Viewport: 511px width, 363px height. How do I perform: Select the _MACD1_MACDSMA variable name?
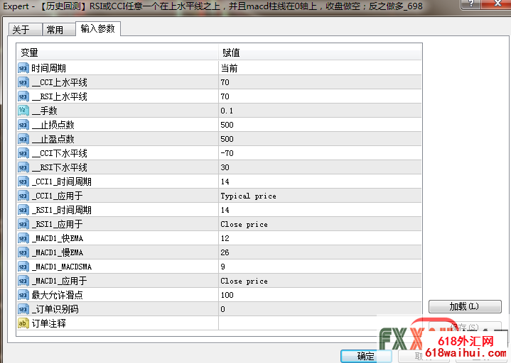tap(62, 267)
